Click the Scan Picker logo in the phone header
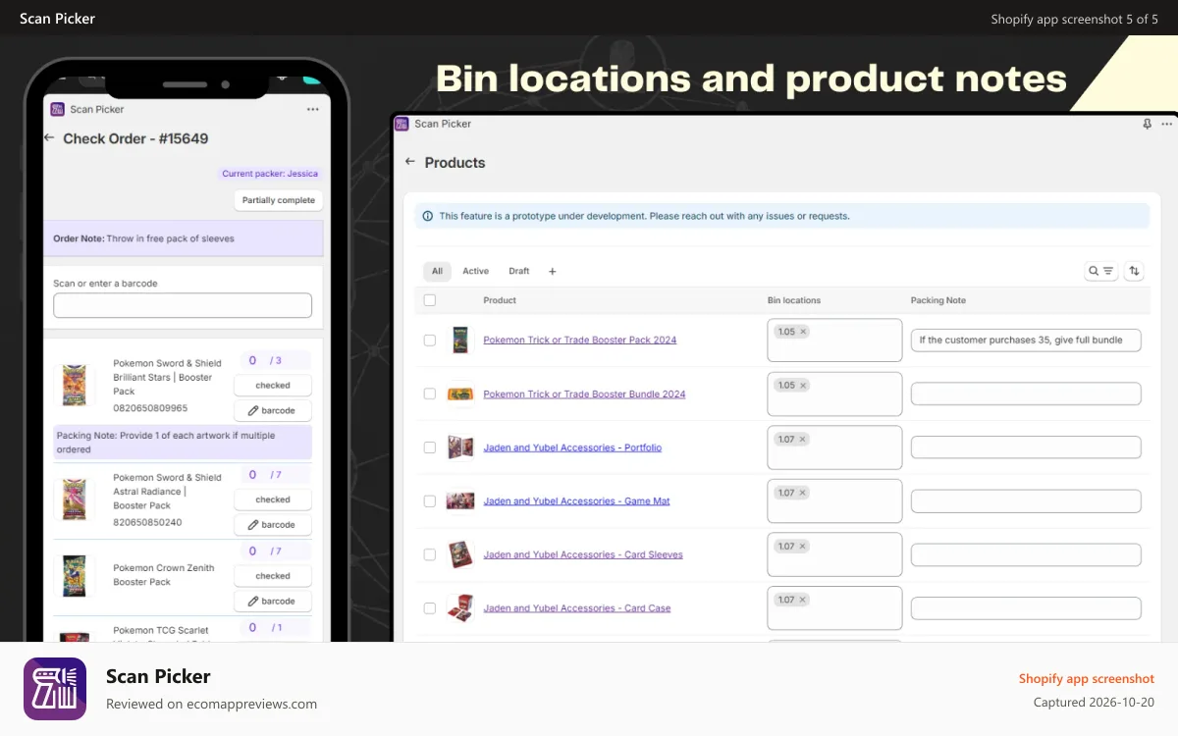Image resolution: width=1178 pixels, height=736 pixels. pos(57,109)
